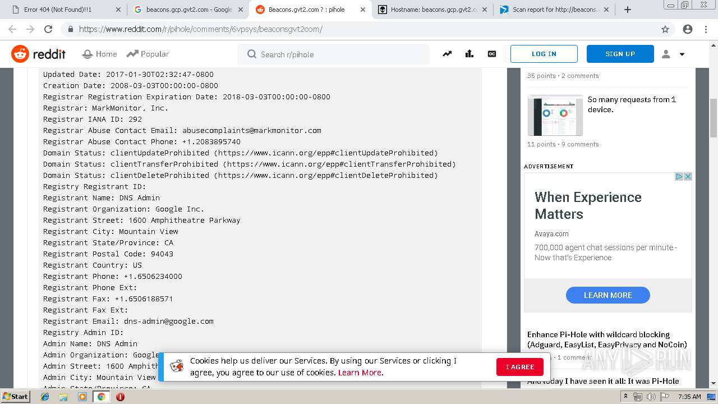The image size is (718, 404).
Task: Focus the Search r/pihole field
Action: pos(333,54)
